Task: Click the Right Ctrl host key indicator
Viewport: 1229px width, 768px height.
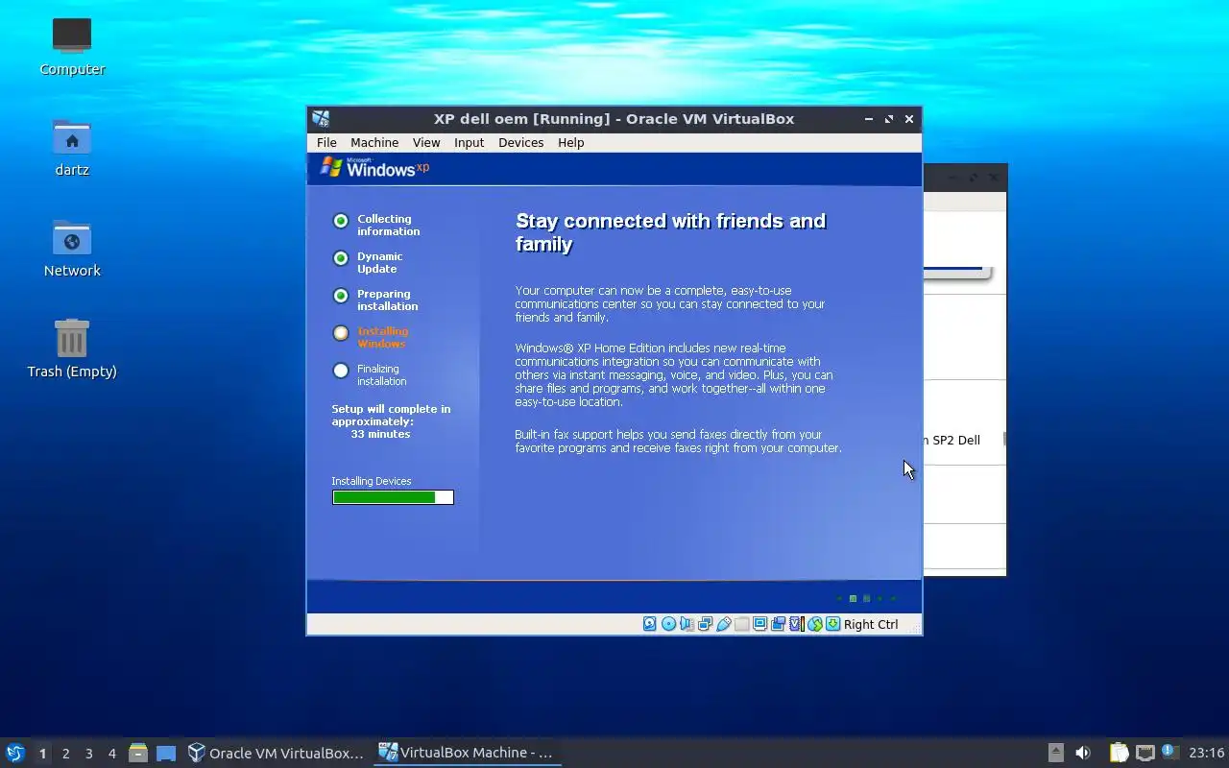Action: (871, 624)
